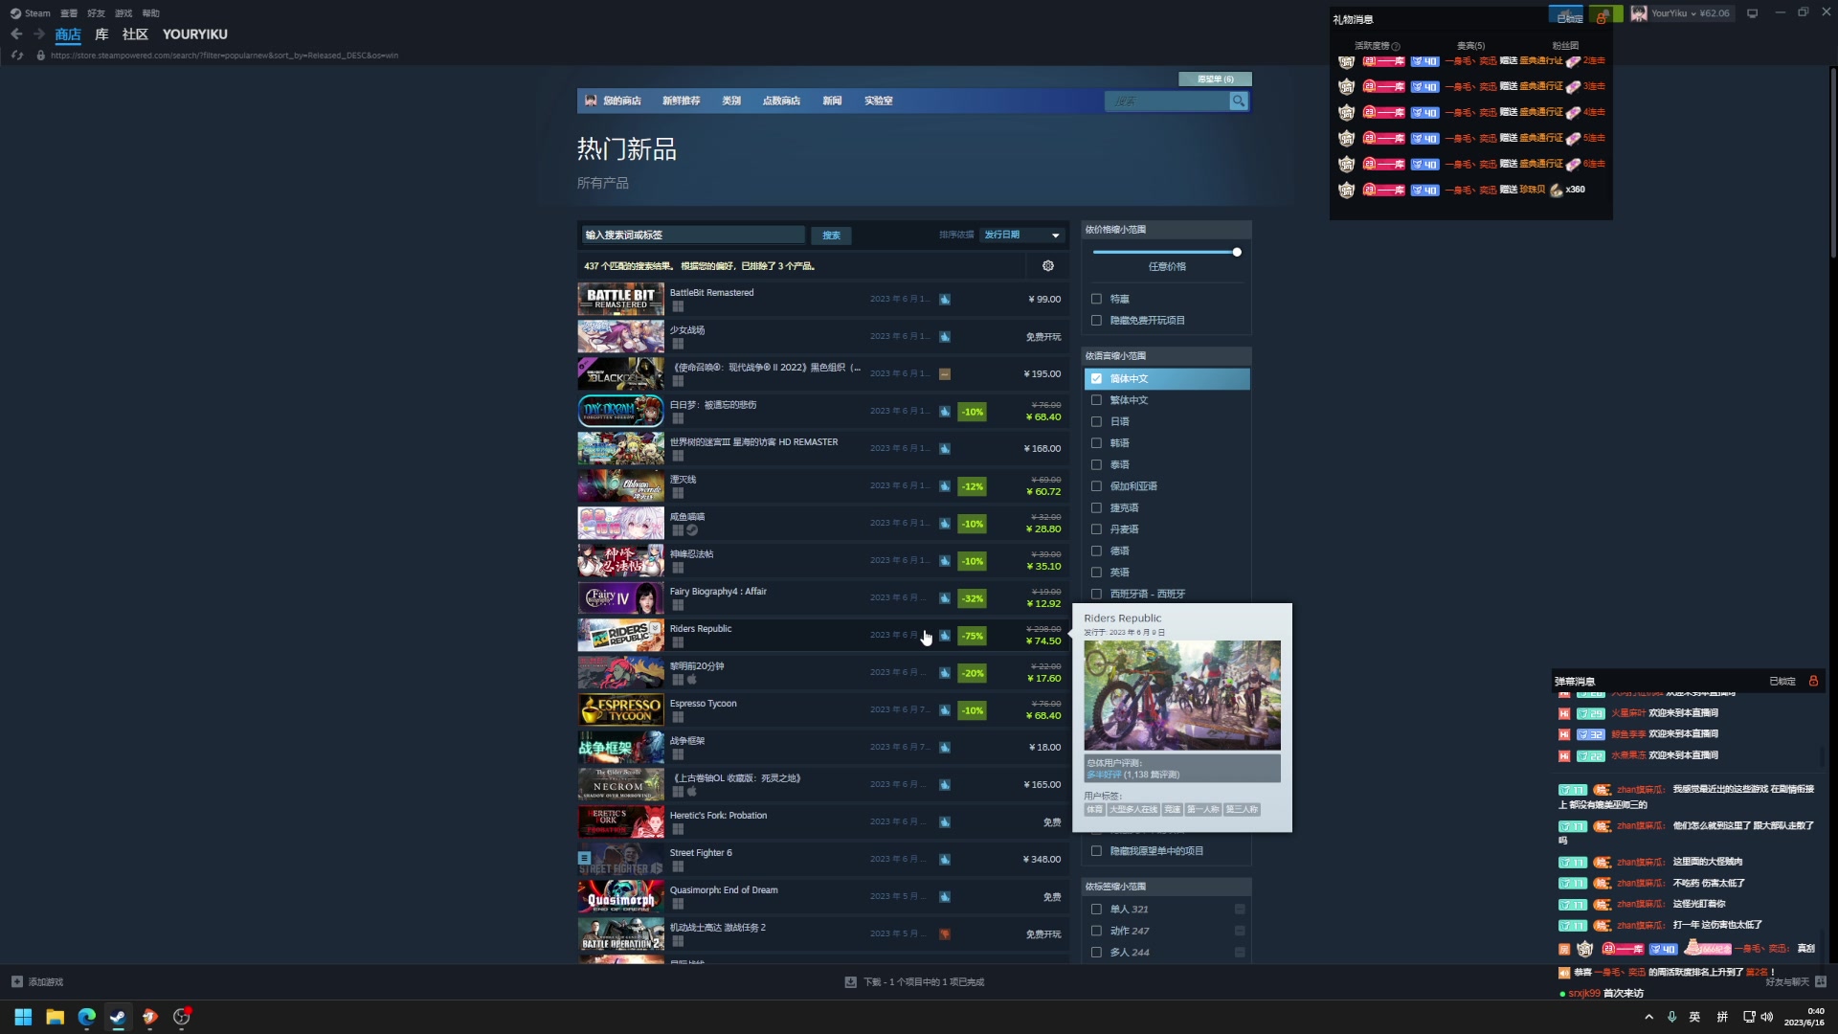Open the 新闻 link

[x=832, y=101]
